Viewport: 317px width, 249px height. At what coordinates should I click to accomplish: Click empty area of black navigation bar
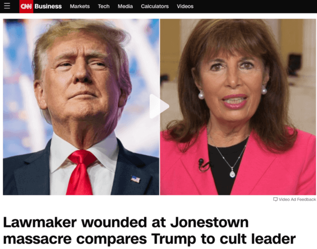(255, 6)
